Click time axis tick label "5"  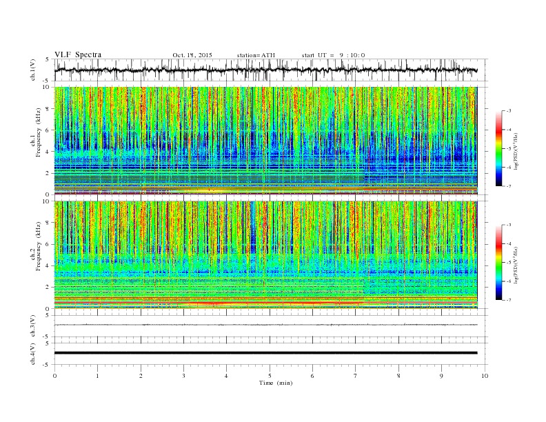tap(270, 376)
